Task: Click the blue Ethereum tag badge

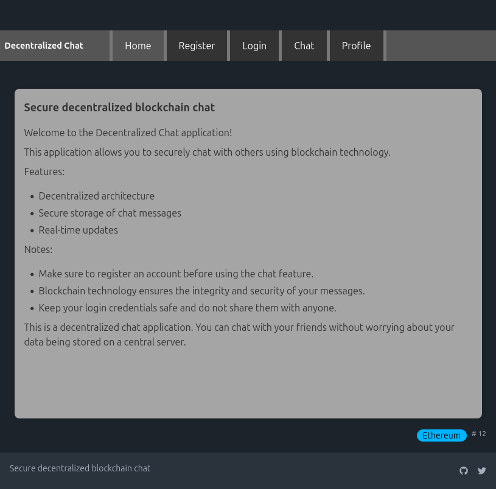Action: coord(441,435)
